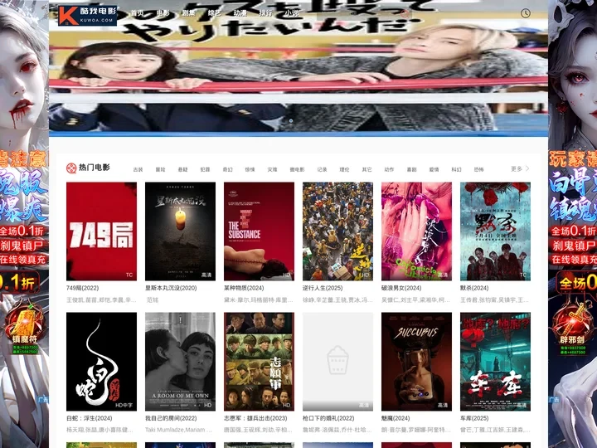The image size is (597, 448).
Task: Filter hot movies by 爱情
Action: click(x=434, y=169)
